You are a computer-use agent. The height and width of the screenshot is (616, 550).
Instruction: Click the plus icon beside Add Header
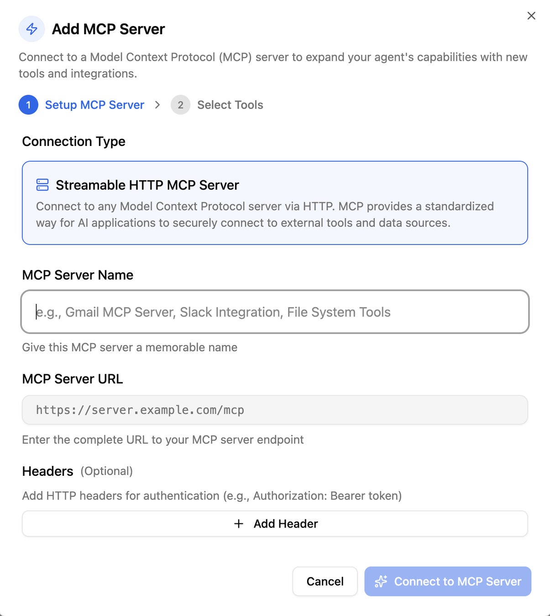[x=238, y=523]
